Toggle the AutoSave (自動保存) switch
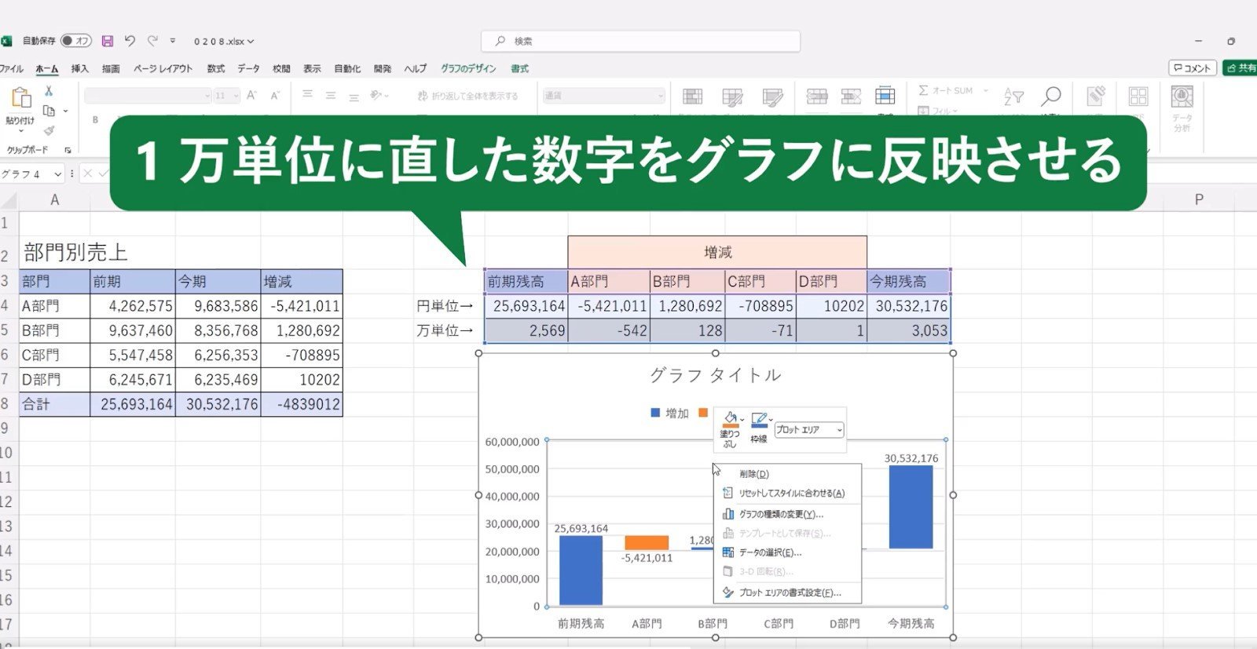 pyautogui.click(x=76, y=41)
